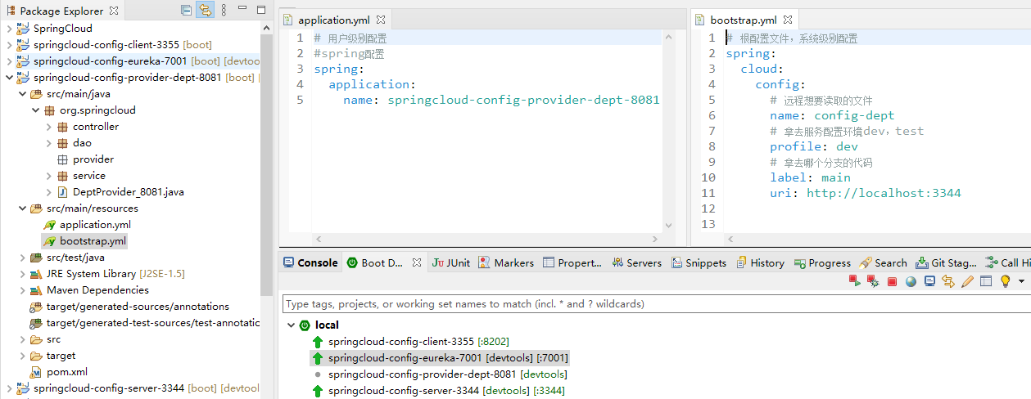Click the light bulb icon in Boot Dashboard
This screenshot has height=399, width=1031.
pos(1005,281)
